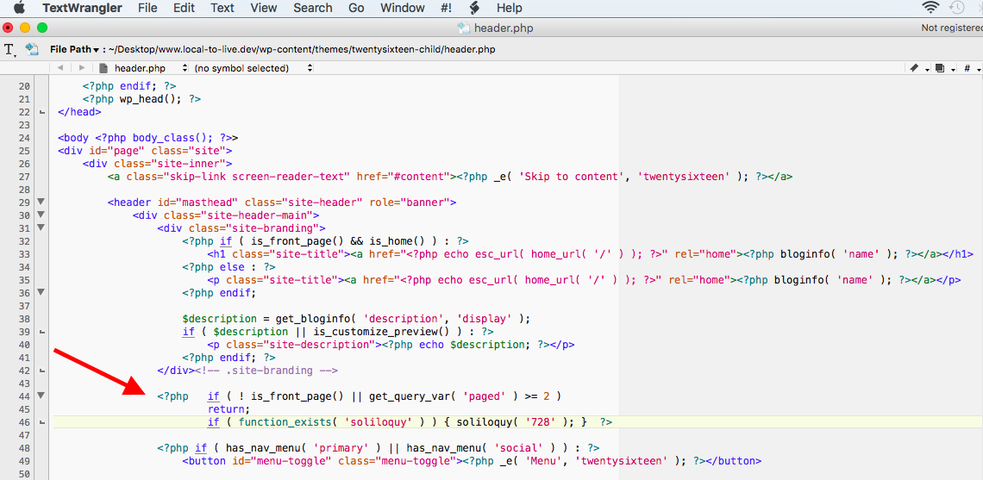The height and width of the screenshot is (480, 983).
Task: Collapse the fold triangle at line 29
Action: (x=41, y=203)
